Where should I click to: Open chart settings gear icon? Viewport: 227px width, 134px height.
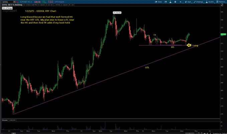(x=175, y=2)
